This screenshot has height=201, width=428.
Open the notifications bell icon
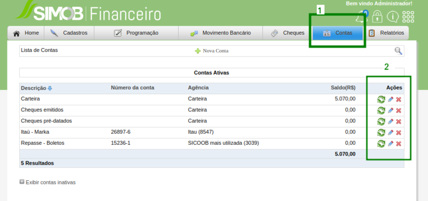click(x=362, y=17)
